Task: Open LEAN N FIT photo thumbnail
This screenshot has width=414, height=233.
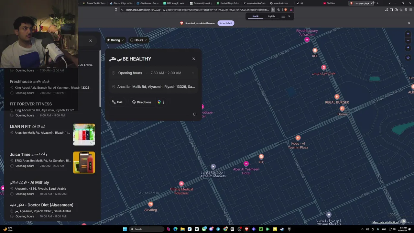Action: [84, 134]
